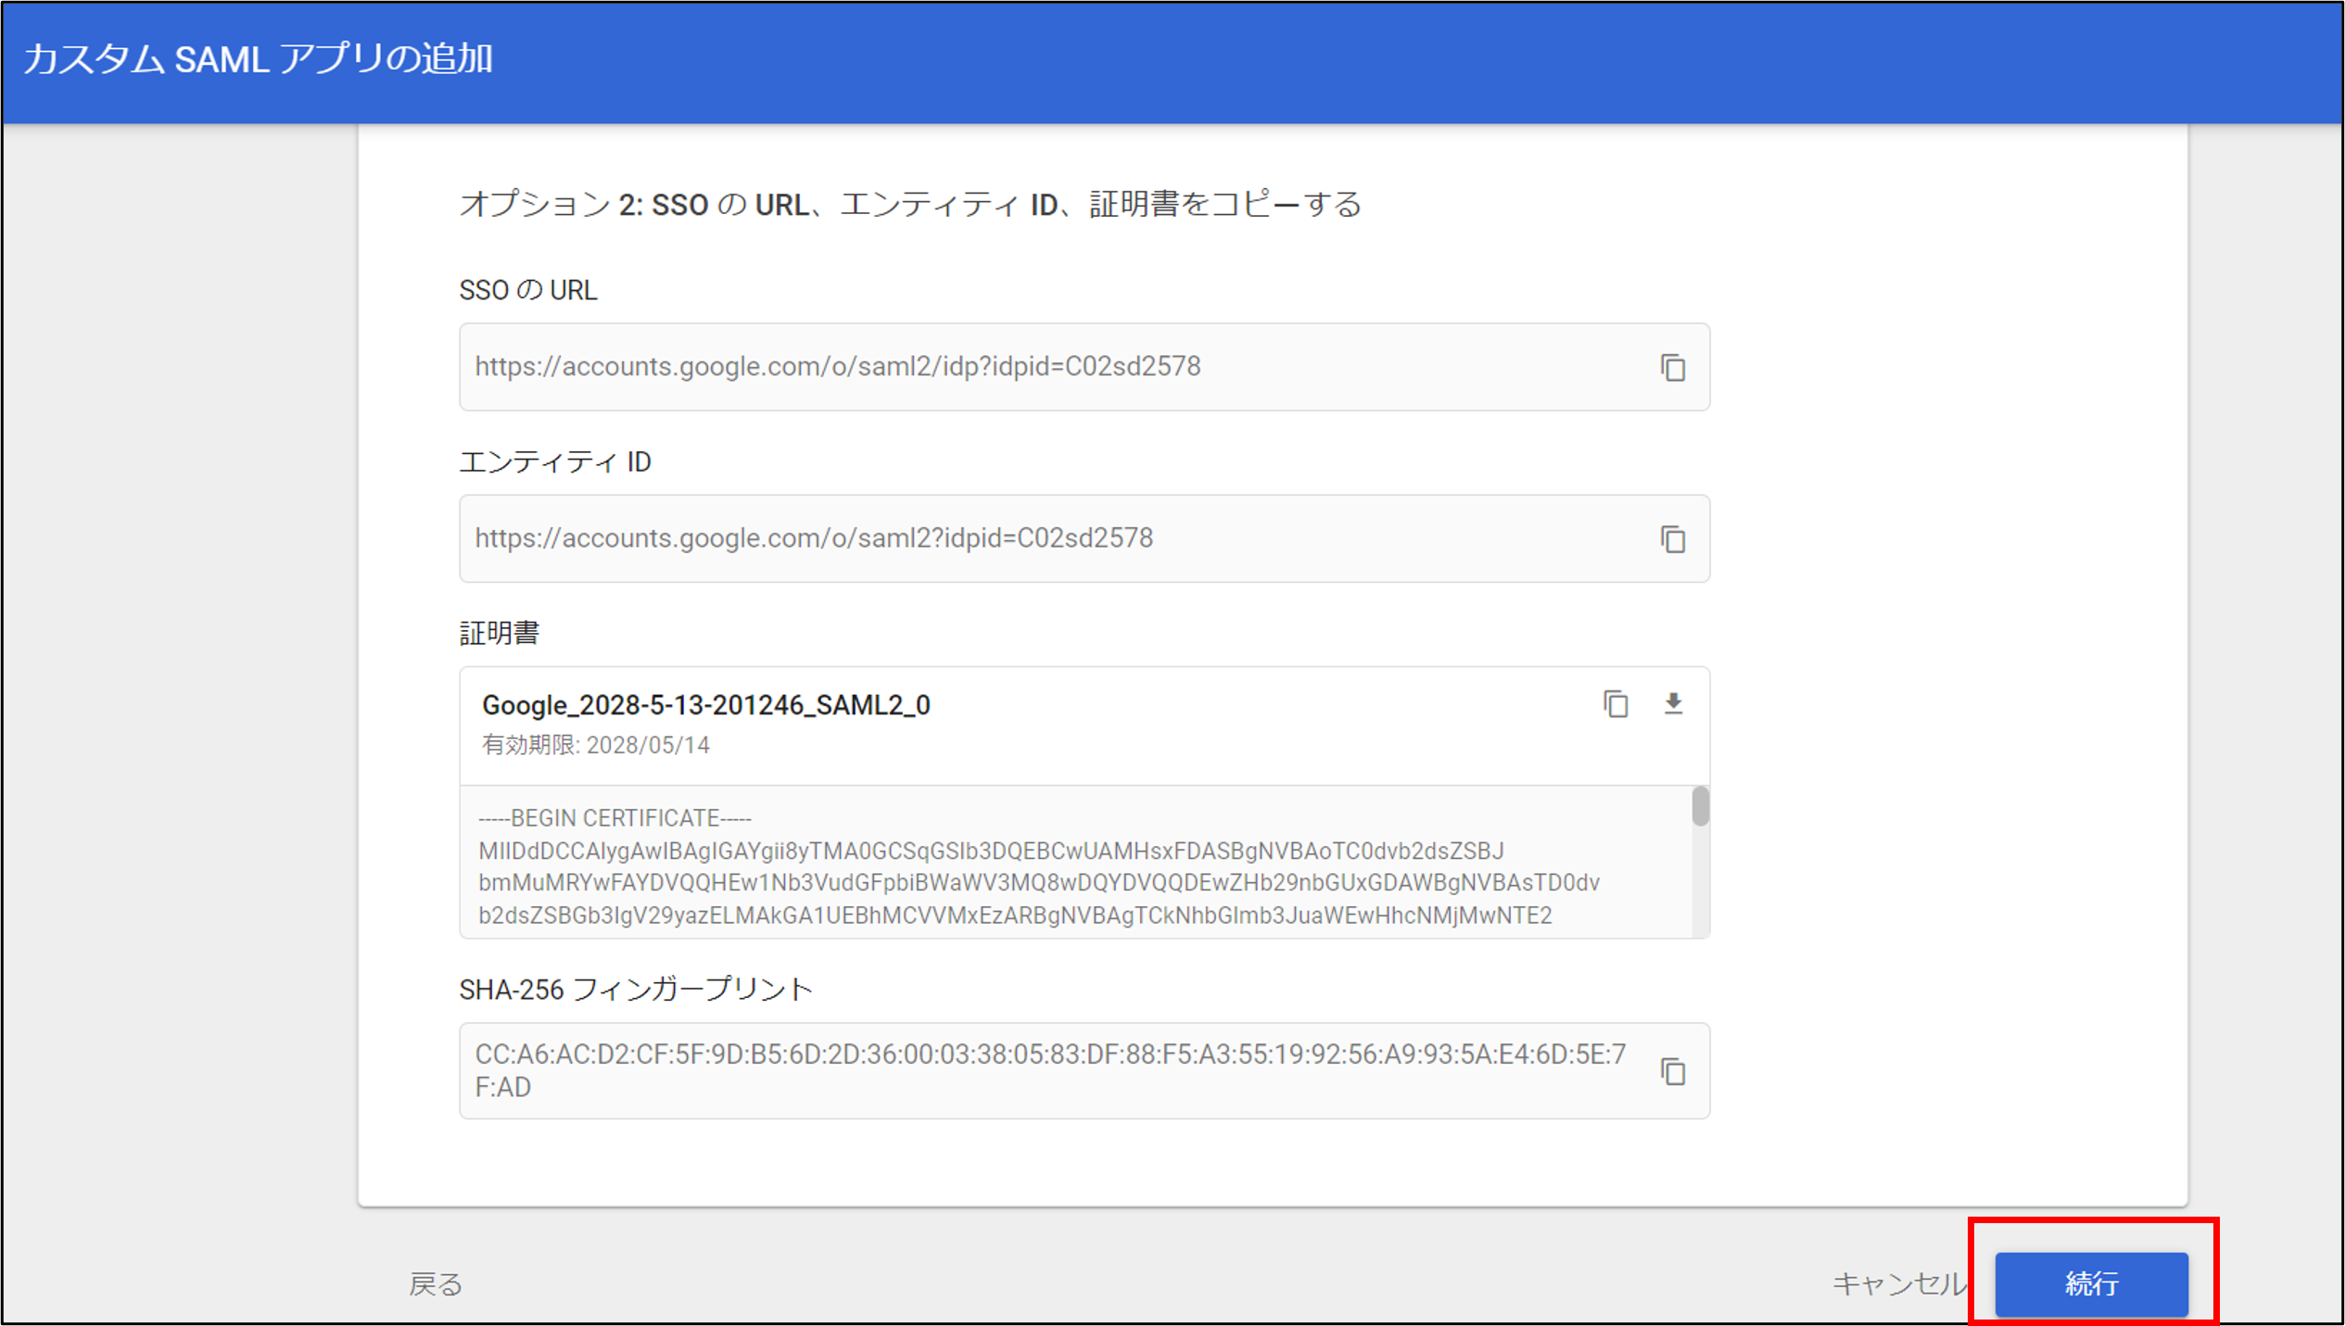Click the SHA-256 fingerprint value box
2345x1326 pixels.
pyautogui.click(x=1047, y=1070)
